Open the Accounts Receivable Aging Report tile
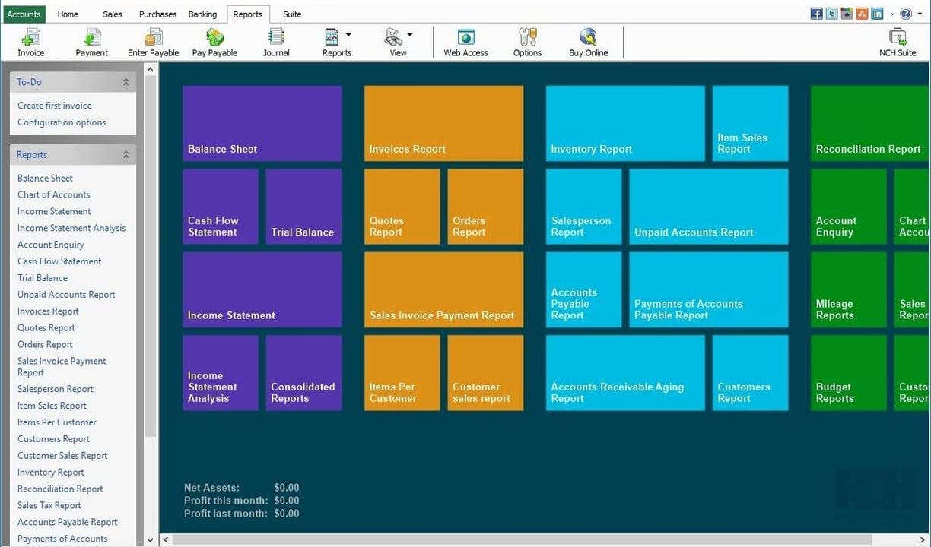The image size is (931, 547). point(625,373)
